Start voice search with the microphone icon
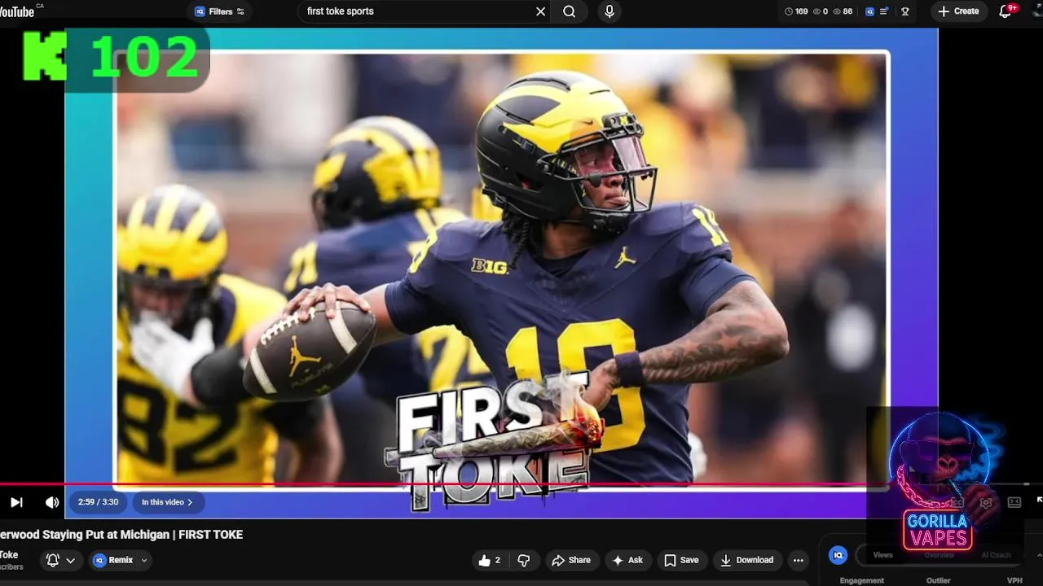Screen dimensions: 1043x586 point(609,11)
